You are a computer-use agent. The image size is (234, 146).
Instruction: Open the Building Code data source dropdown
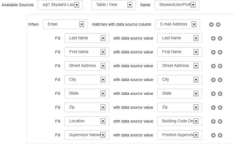(x=180, y=121)
